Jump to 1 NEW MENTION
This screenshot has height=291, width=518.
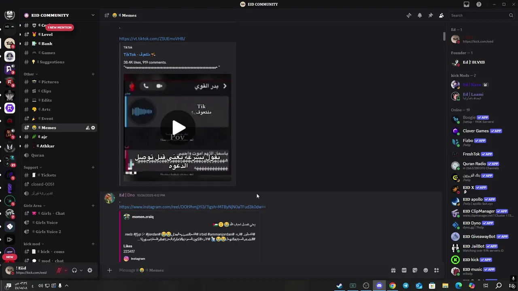coord(59,27)
